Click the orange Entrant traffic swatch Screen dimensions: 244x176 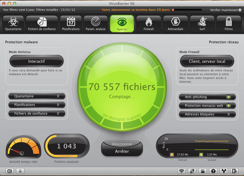[172, 155]
